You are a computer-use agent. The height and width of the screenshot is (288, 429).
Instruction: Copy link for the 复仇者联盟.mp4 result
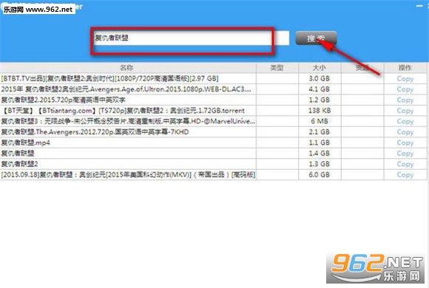coord(405,143)
